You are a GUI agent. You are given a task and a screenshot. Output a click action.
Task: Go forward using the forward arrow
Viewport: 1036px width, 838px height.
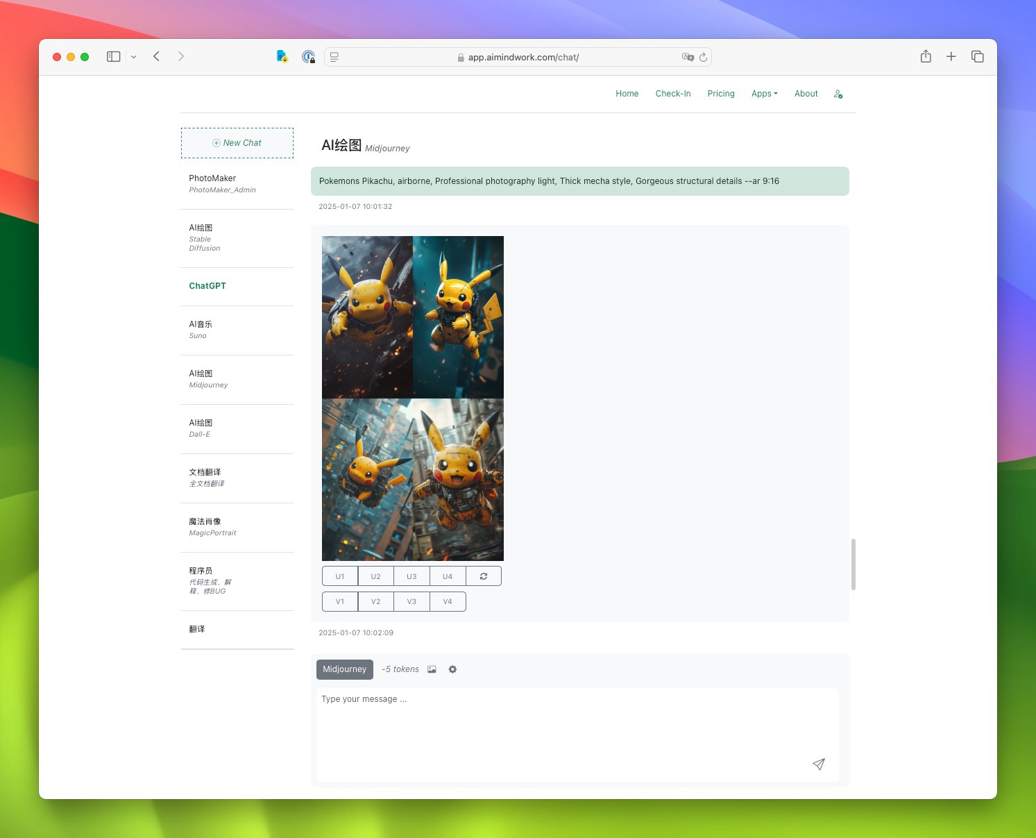tap(181, 56)
